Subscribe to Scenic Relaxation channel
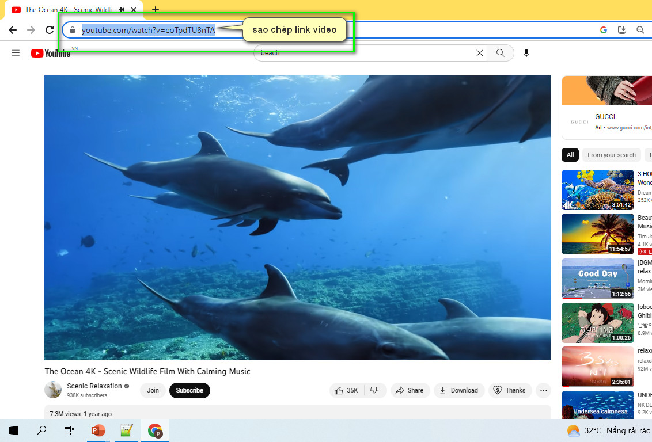The image size is (652, 442). click(189, 390)
